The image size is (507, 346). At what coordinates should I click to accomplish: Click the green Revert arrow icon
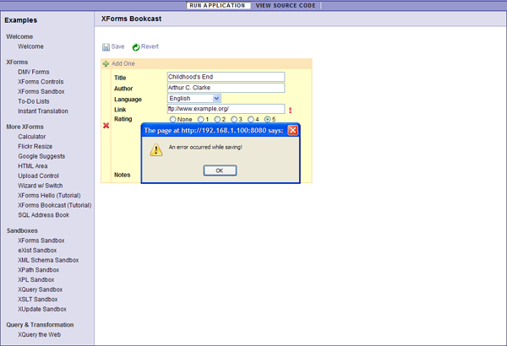click(136, 47)
